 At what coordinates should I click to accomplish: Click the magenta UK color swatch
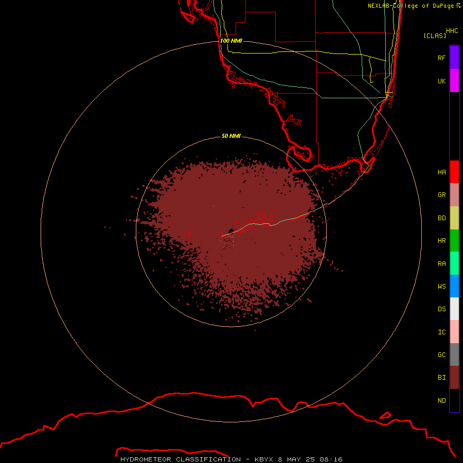(454, 81)
